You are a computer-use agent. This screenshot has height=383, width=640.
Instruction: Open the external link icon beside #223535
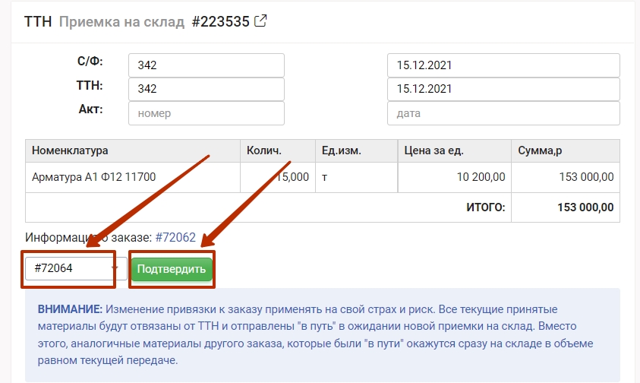click(x=260, y=21)
